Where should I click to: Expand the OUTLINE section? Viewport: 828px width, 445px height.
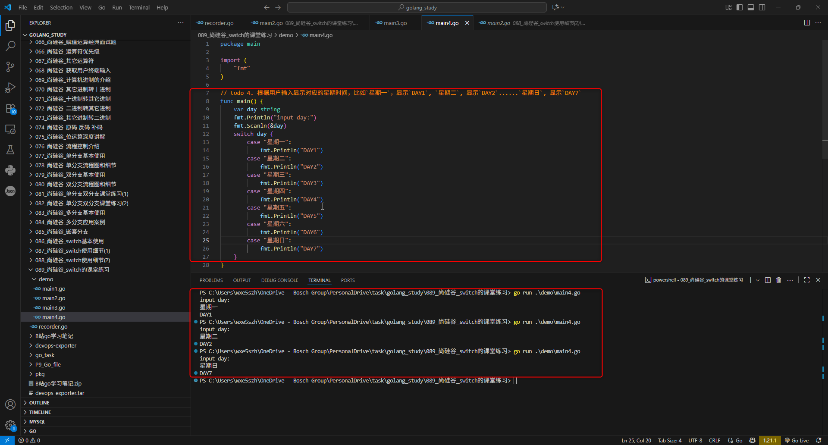click(x=106, y=403)
